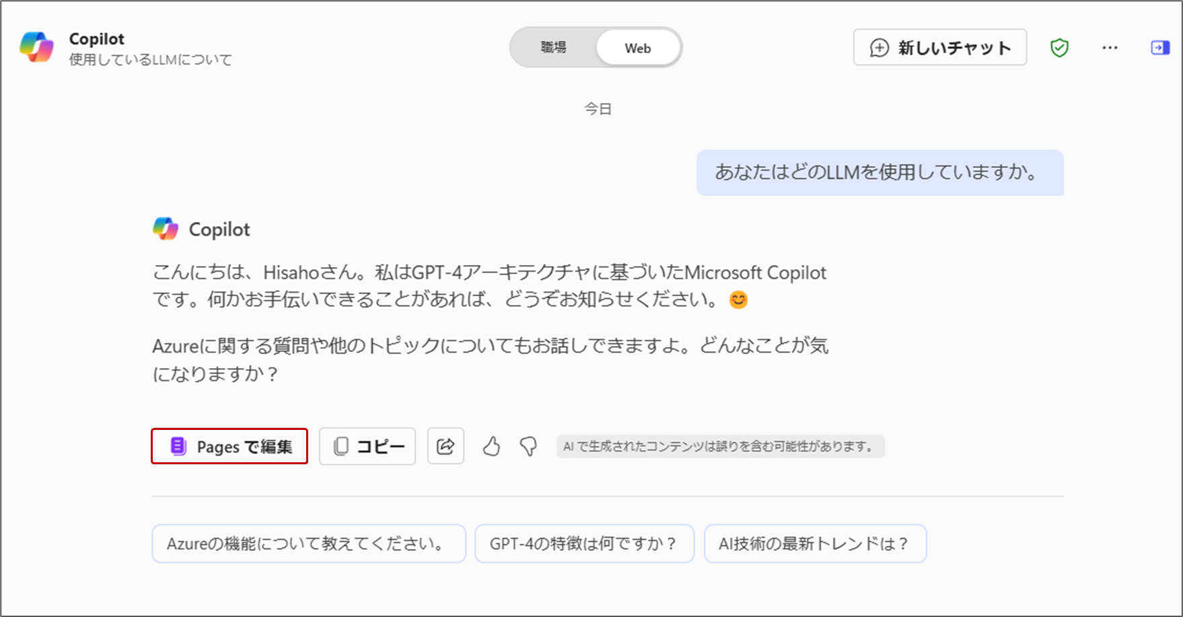Select suggestion AI技術の最新トレンドは？
Viewport: 1183px width, 617px height.
815,544
